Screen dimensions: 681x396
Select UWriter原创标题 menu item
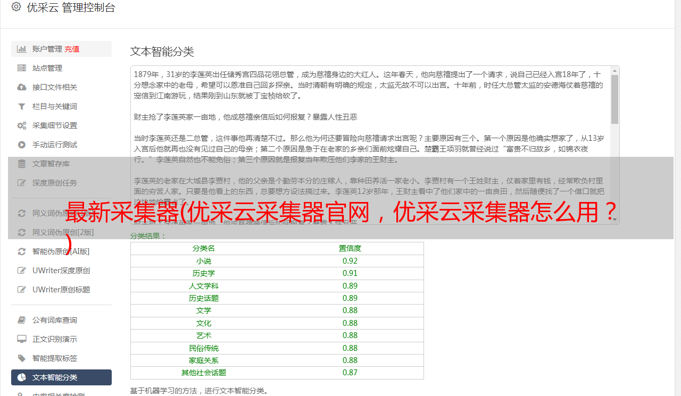tap(61, 290)
